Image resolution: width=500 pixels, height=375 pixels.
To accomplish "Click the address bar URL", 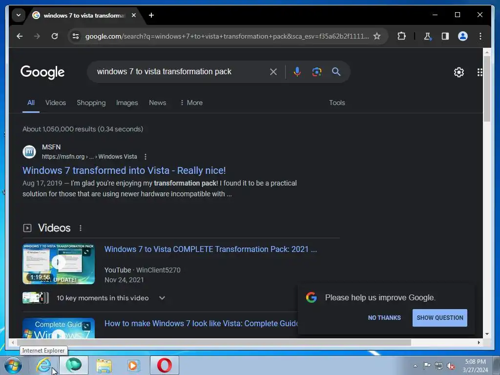I will (227, 36).
